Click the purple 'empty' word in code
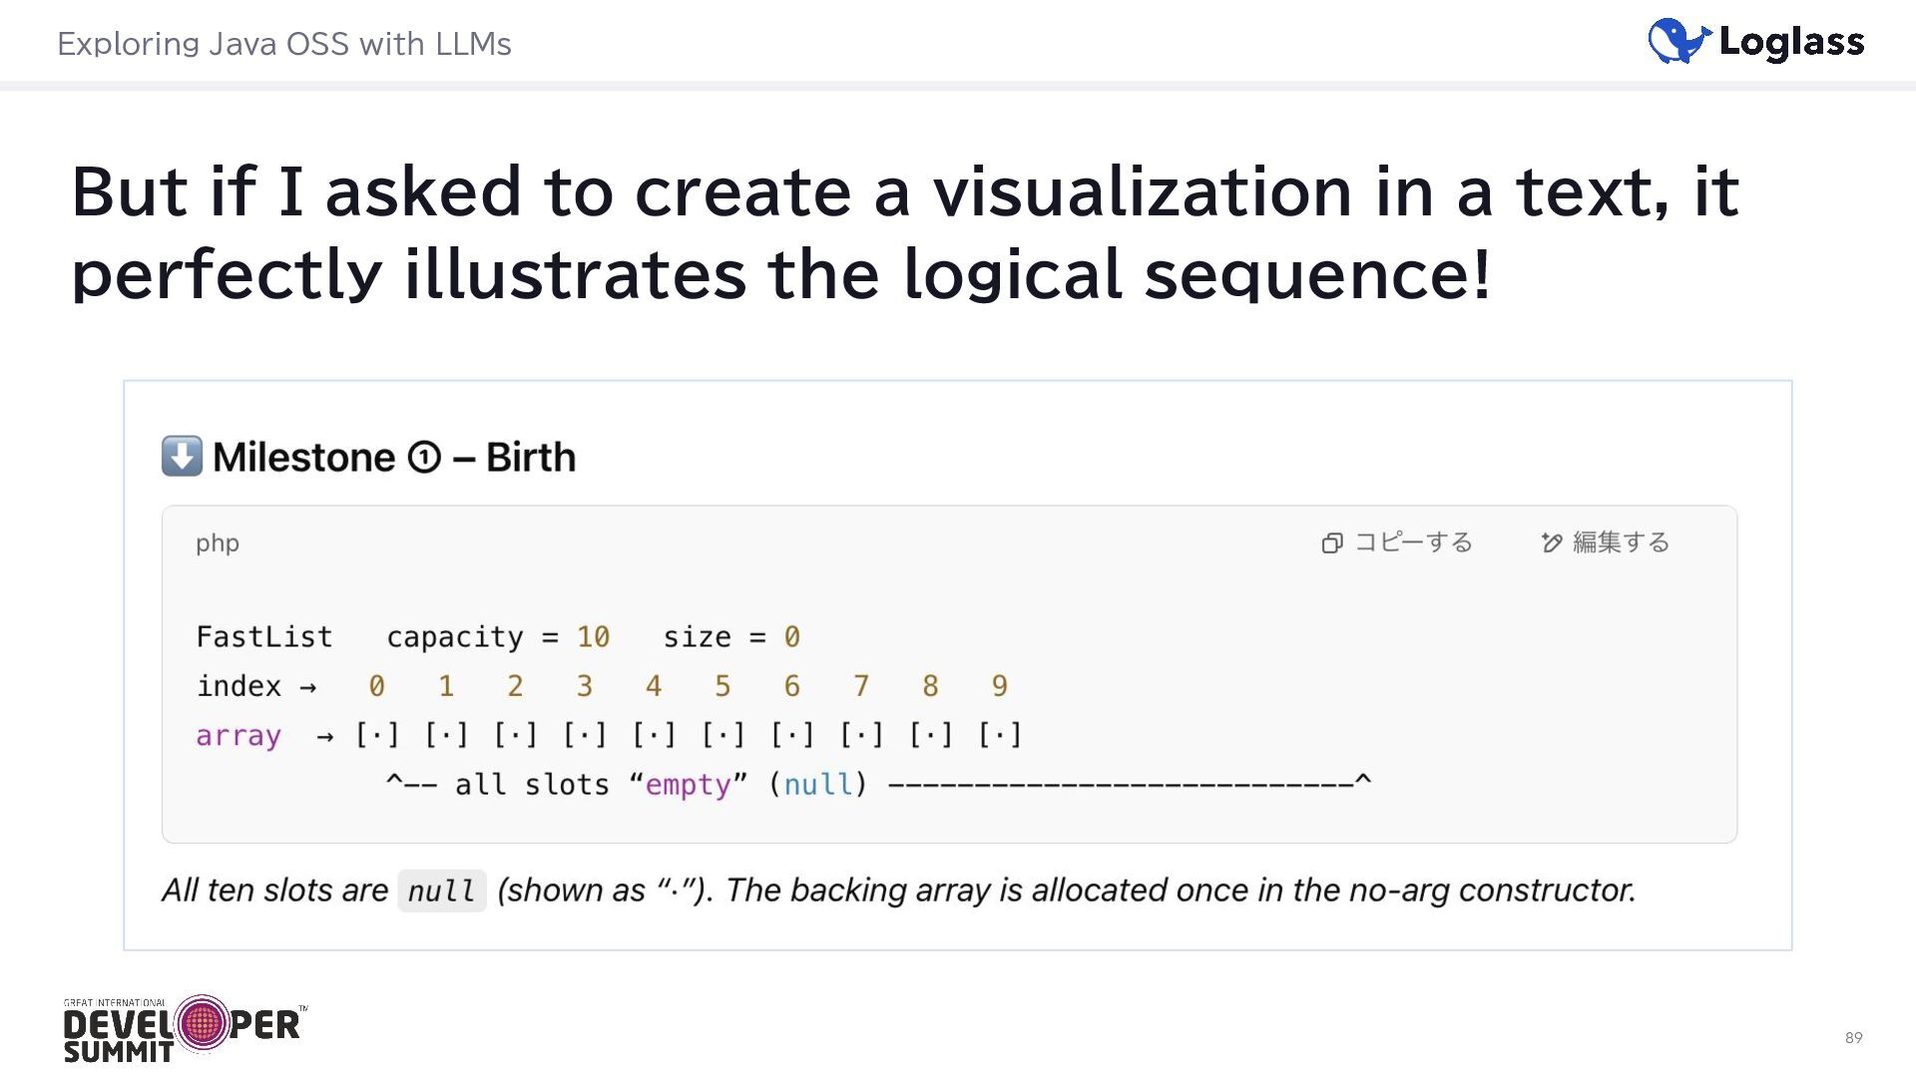This screenshot has height=1077, width=1916. click(689, 785)
